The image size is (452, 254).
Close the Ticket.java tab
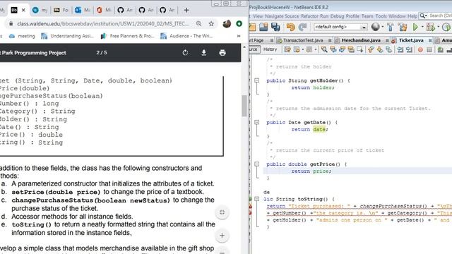coord(430,40)
